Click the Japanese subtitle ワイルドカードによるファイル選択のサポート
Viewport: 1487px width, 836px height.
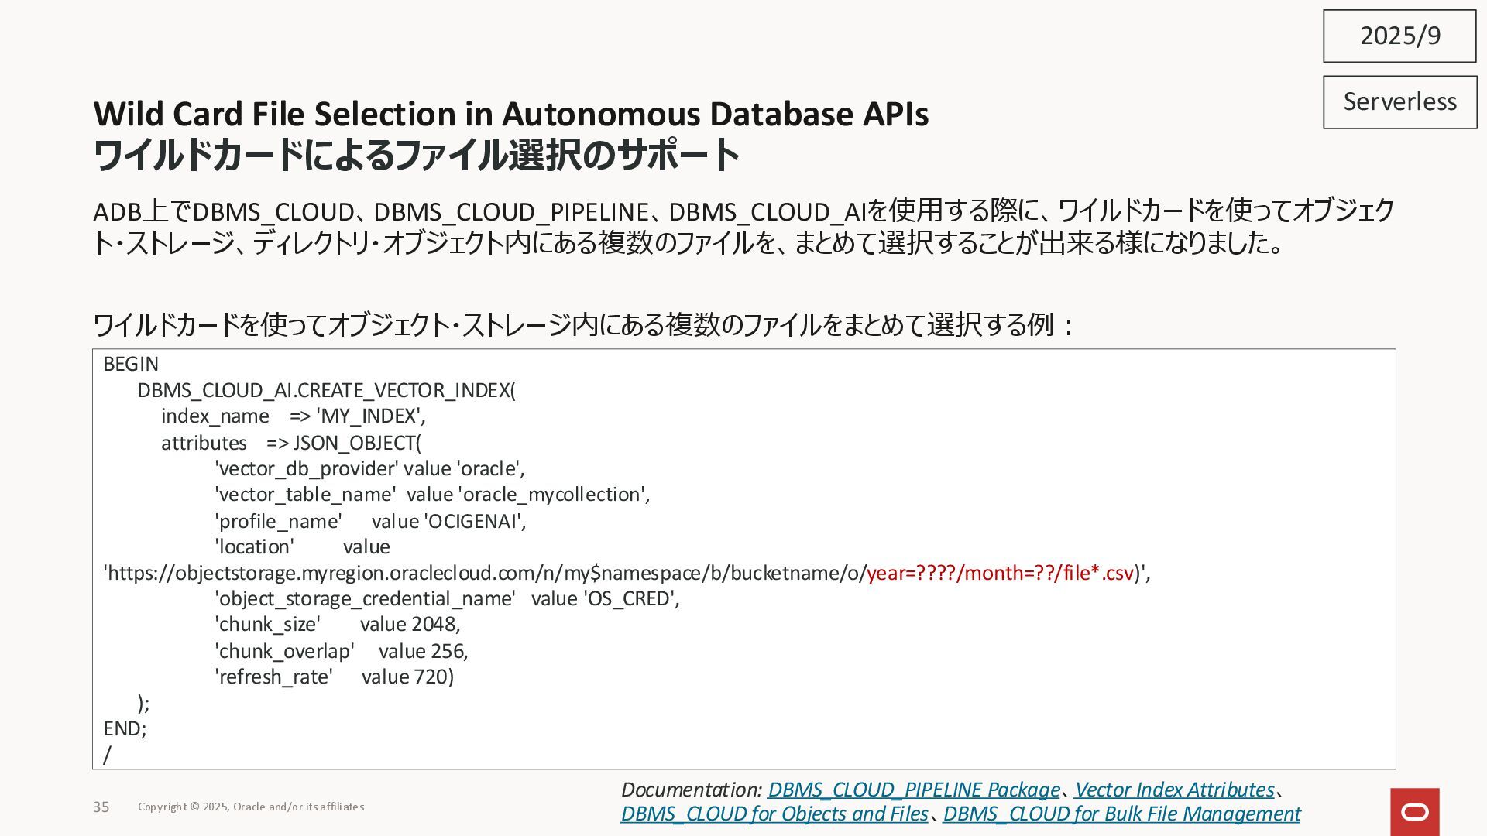click(416, 155)
